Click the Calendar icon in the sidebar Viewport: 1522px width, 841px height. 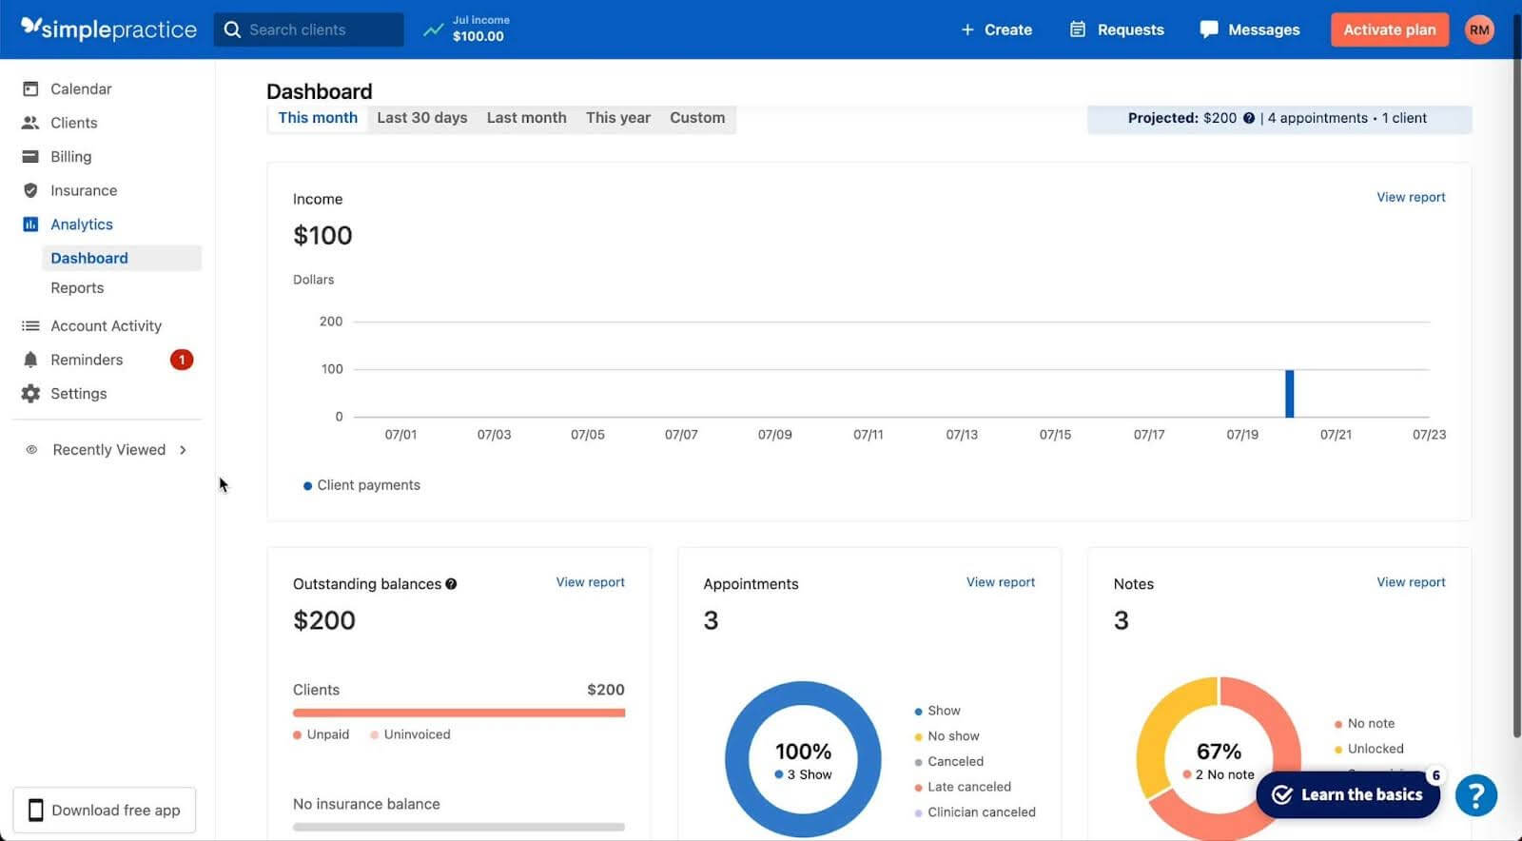click(x=30, y=88)
